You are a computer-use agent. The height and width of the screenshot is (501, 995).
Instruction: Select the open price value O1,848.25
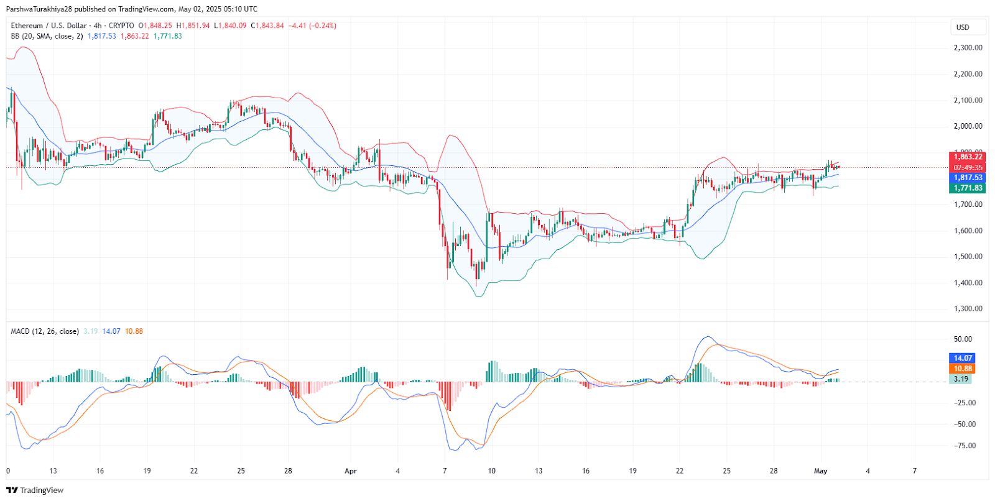pos(155,26)
